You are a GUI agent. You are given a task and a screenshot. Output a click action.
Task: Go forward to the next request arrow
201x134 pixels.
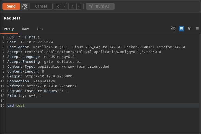[x=72, y=6]
